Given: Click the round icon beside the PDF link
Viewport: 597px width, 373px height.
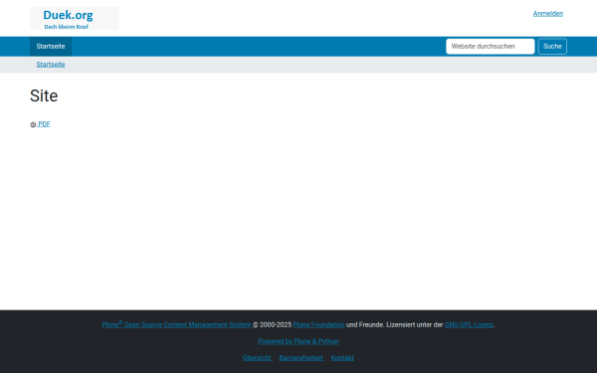Looking at the screenshot, I should coord(33,124).
